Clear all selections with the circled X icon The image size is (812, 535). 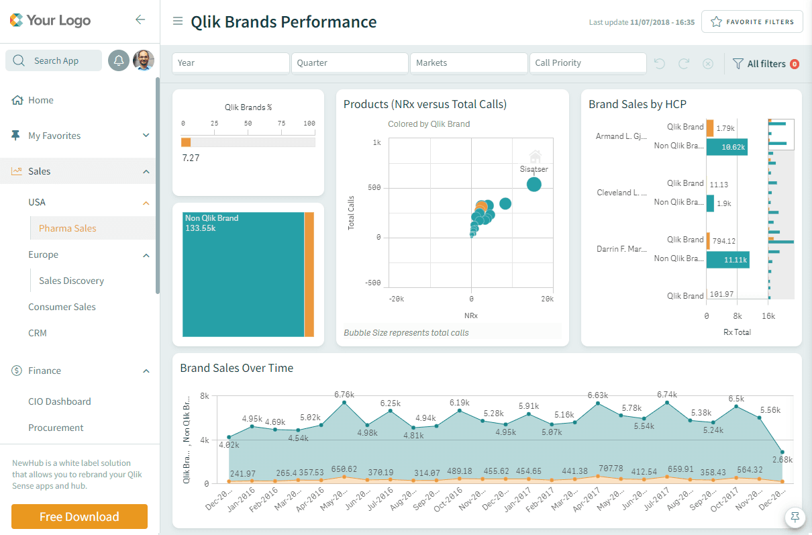coord(708,63)
